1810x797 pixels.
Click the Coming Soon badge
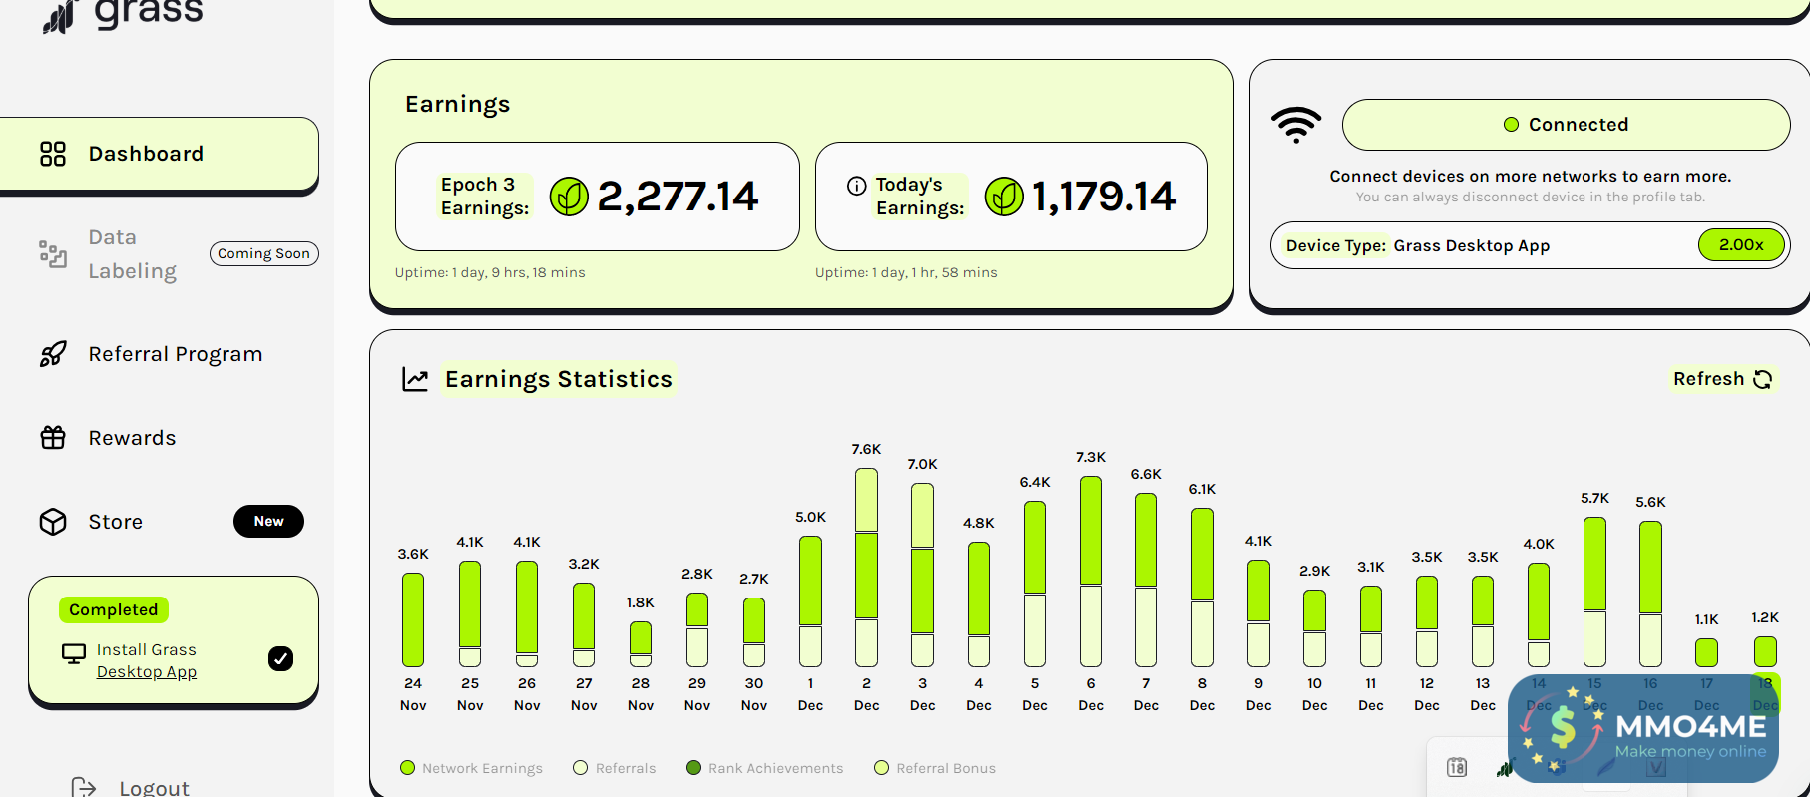[264, 254]
